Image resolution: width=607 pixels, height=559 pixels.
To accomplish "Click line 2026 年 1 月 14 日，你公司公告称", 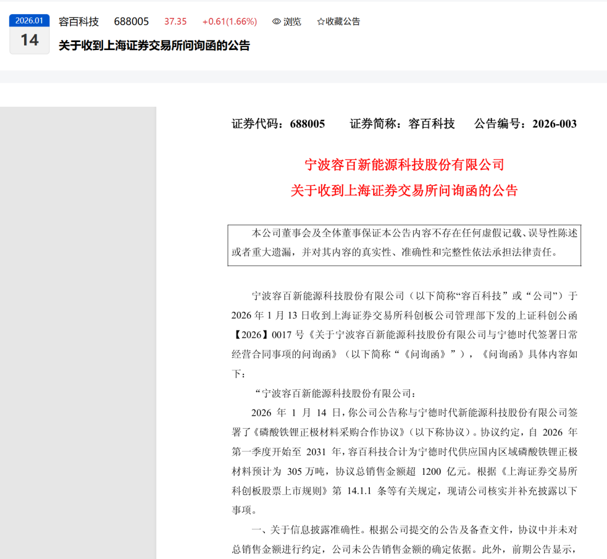I will (414, 413).
